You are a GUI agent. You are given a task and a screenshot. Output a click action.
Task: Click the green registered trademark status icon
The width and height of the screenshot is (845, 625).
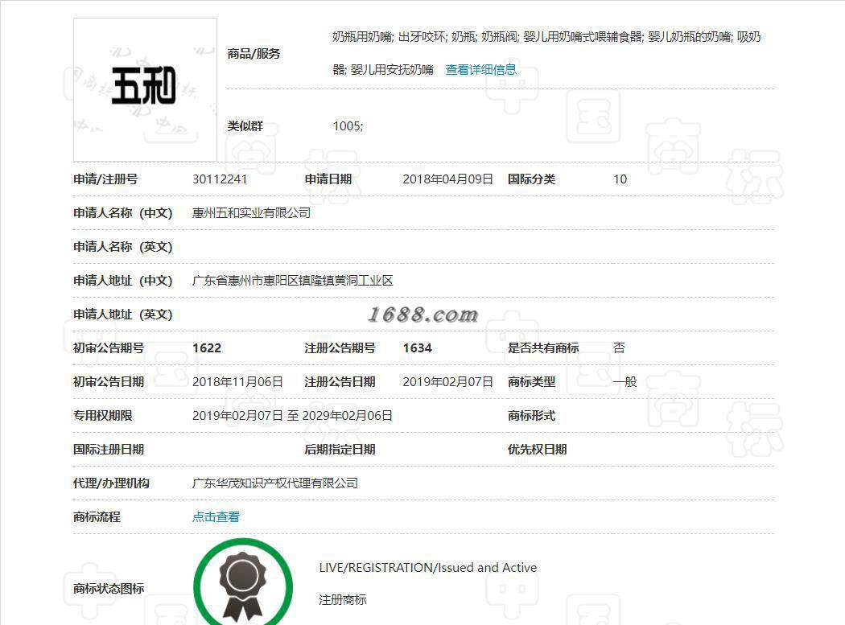[x=242, y=583]
